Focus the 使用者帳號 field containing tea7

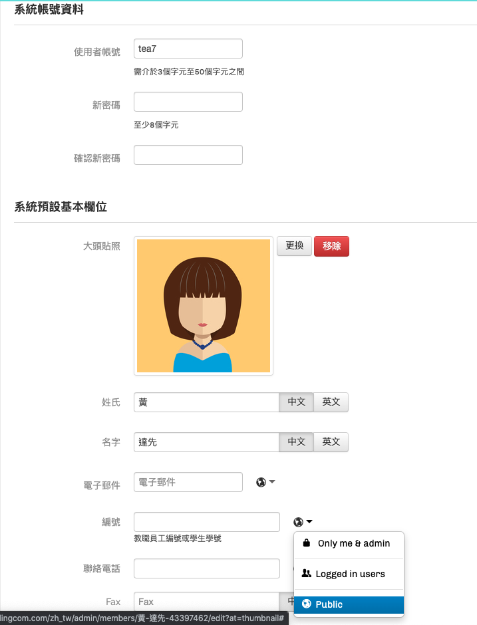click(x=188, y=49)
